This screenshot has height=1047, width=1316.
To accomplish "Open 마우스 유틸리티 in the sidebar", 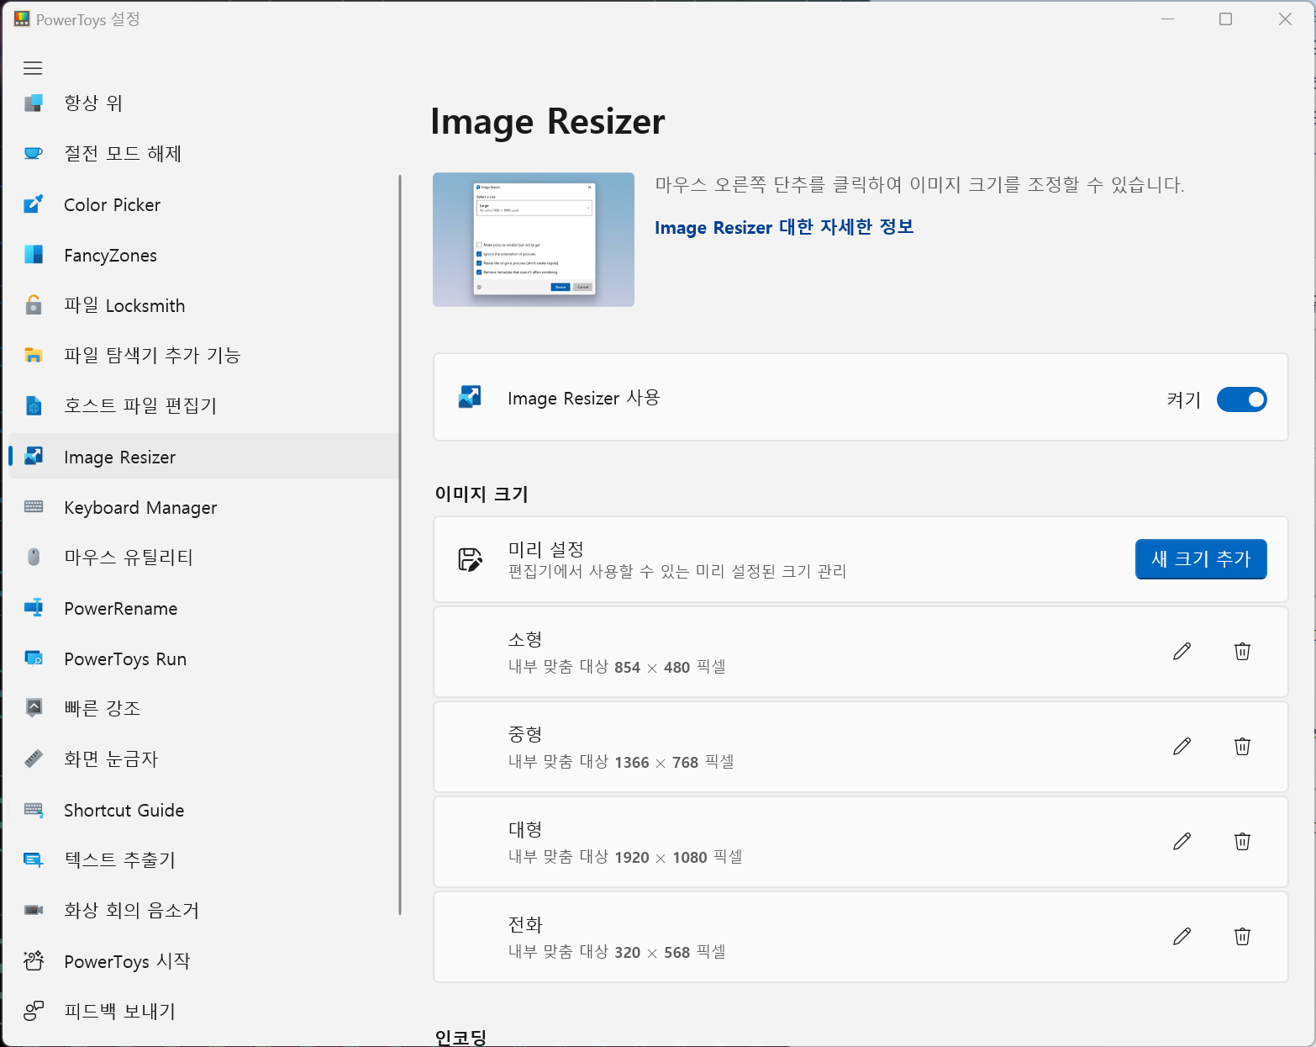I will click(203, 557).
